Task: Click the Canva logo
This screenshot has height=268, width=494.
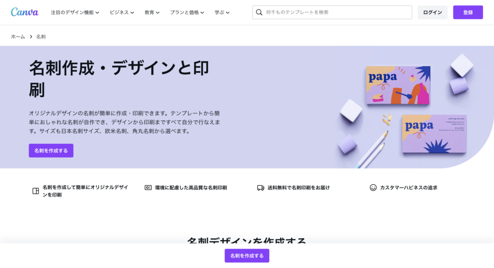Action: 25,12
